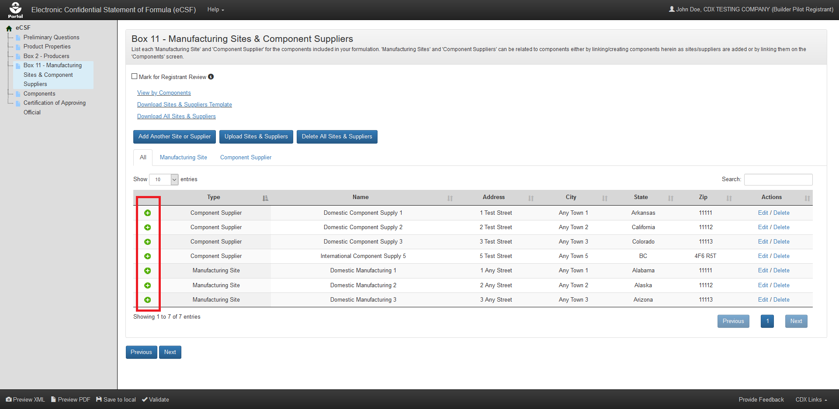Expand Domestic Component Supply 1 row

148,213
